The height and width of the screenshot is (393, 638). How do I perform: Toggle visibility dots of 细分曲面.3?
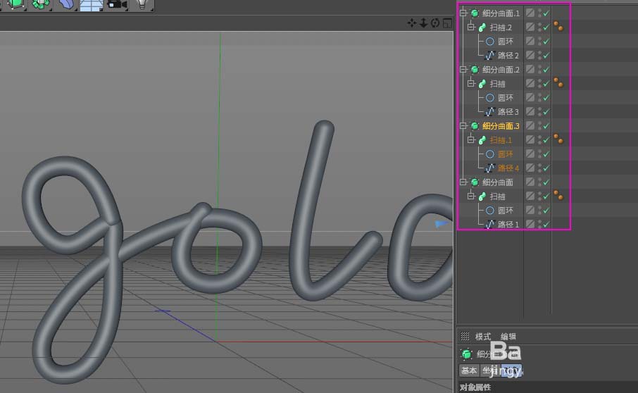[539, 126]
